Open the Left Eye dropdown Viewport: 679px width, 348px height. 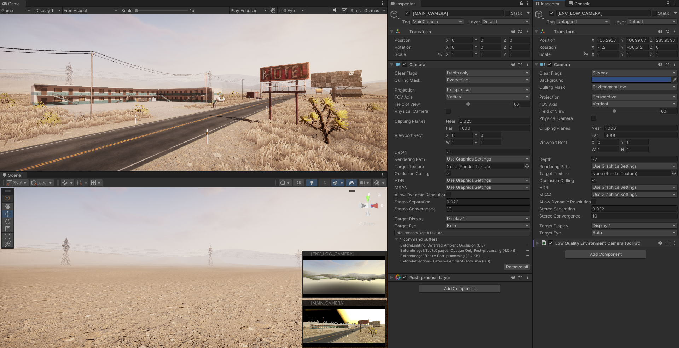pos(291,10)
